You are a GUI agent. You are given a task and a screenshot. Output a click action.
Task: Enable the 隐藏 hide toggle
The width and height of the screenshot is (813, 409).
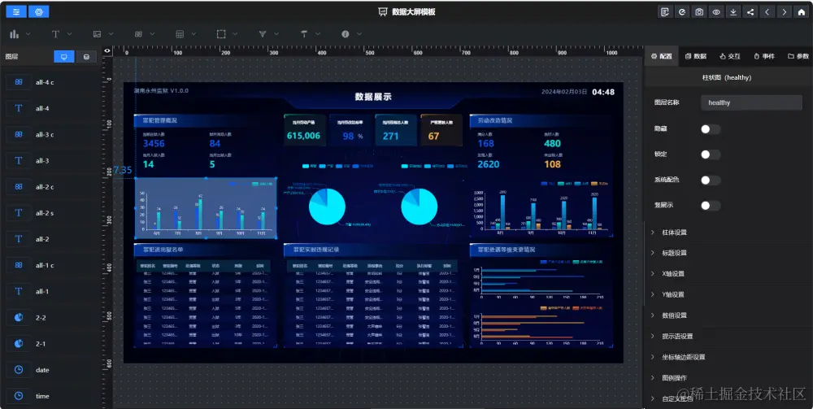[711, 129]
